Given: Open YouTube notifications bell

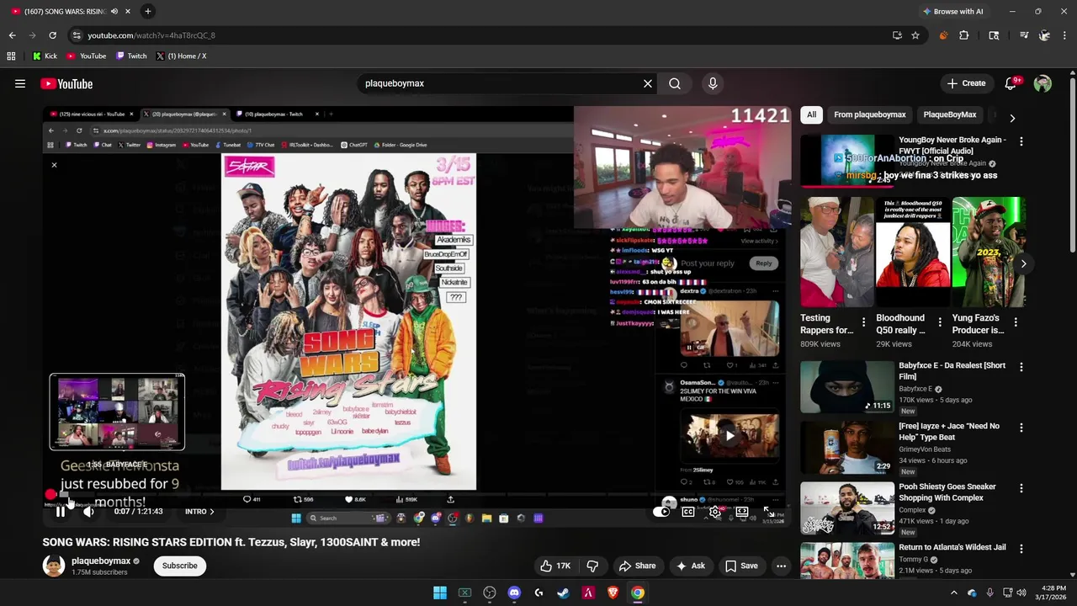Looking at the screenshot, I should [x=1011, y=83].
